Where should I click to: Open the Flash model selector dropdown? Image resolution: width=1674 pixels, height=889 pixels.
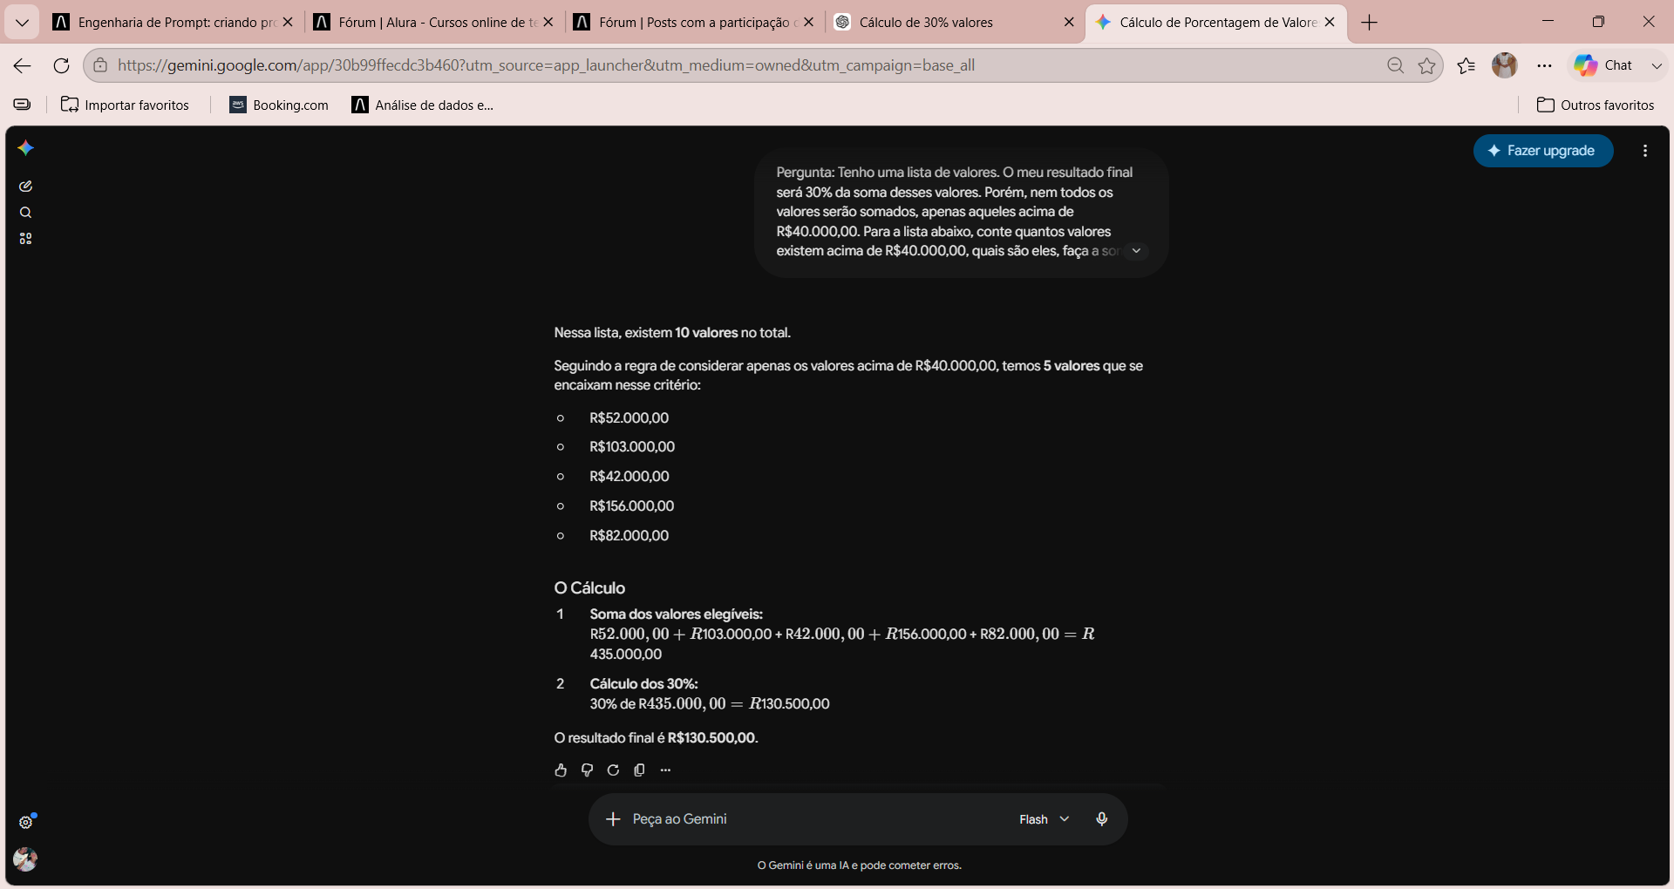pyautogui.click(x=1044, y=819)
